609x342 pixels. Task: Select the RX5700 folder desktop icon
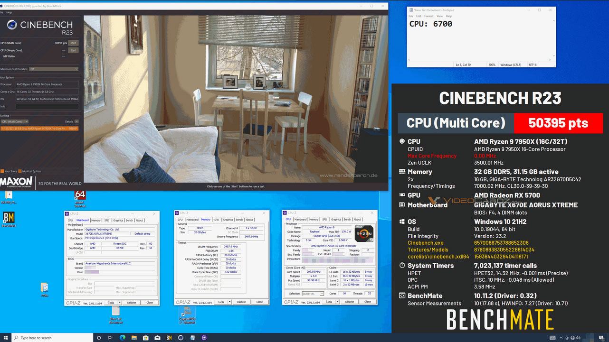(x=9, y=196)
